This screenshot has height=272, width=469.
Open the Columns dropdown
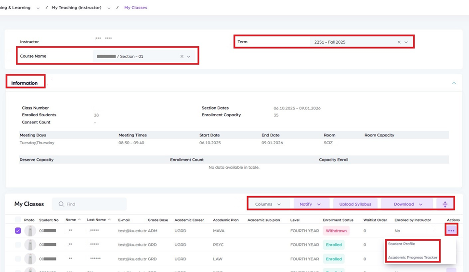click(x=268, y=204)
